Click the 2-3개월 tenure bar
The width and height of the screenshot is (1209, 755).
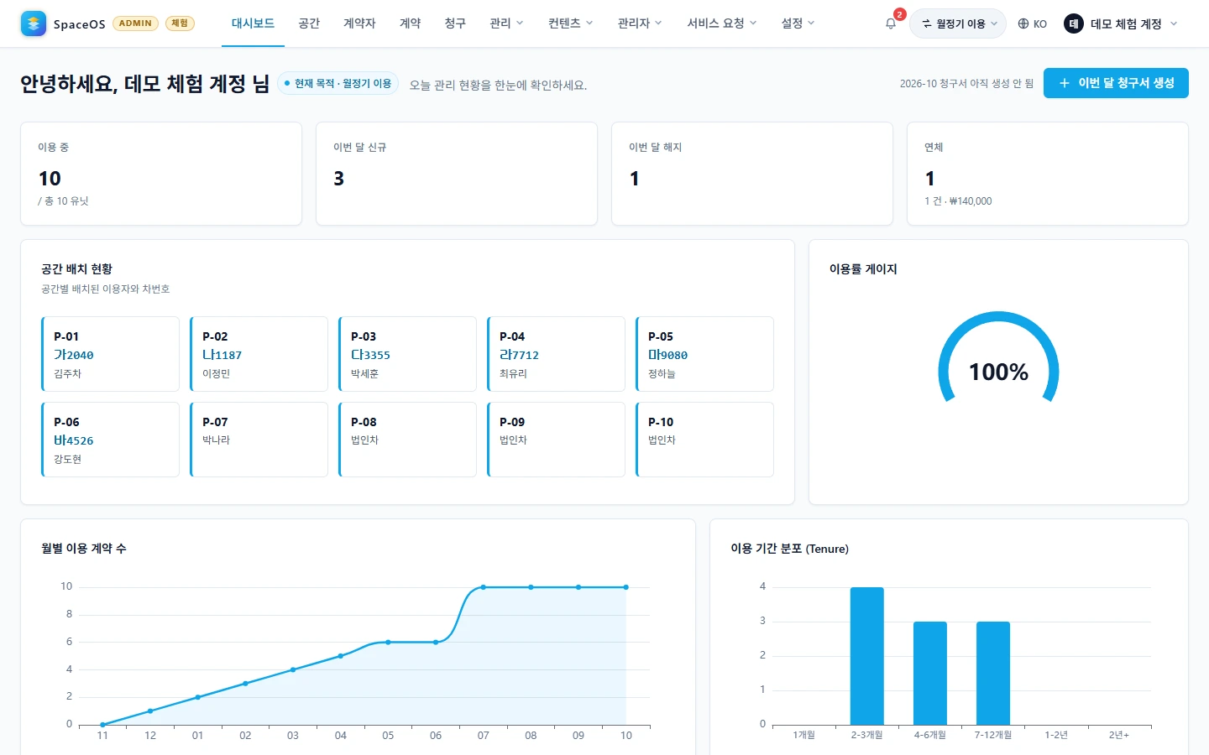[x=867, y=656]
